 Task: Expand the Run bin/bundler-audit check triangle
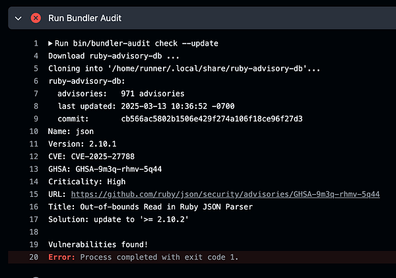[50, 44]
